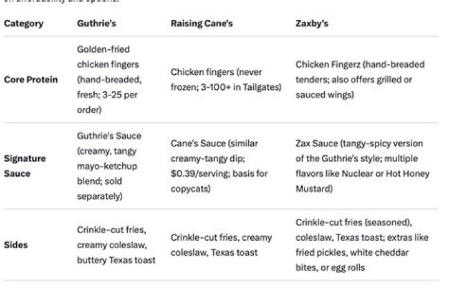
Task: Click the Core Protein row label
Action: (x=31, y=79)
